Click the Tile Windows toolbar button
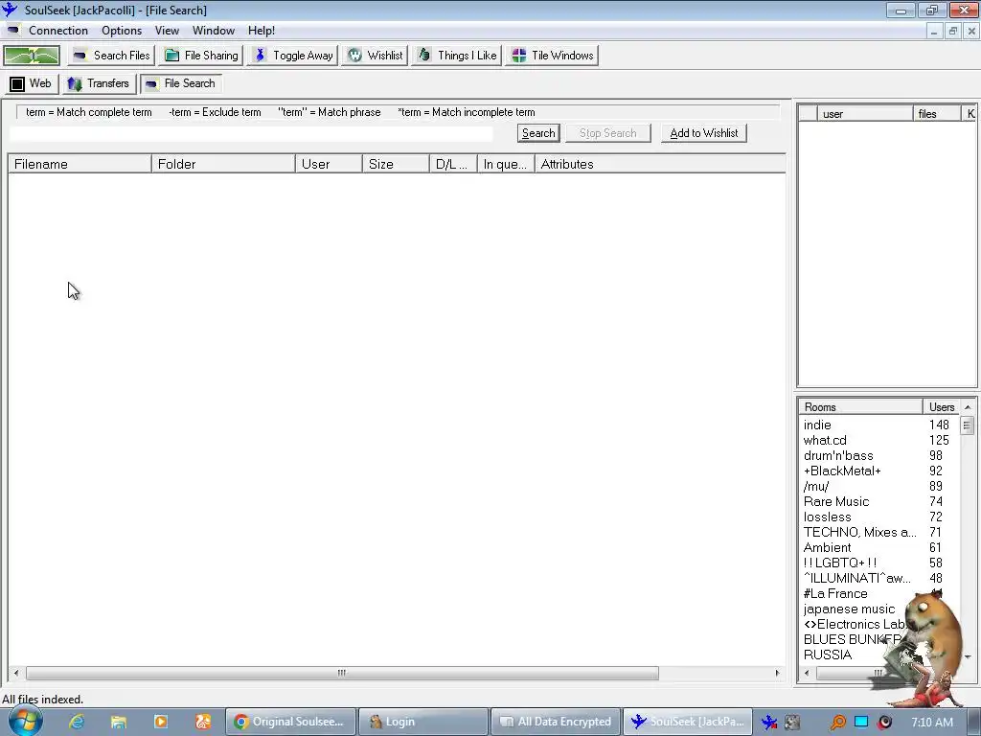 pyautogui.click(x=552, y=55)
